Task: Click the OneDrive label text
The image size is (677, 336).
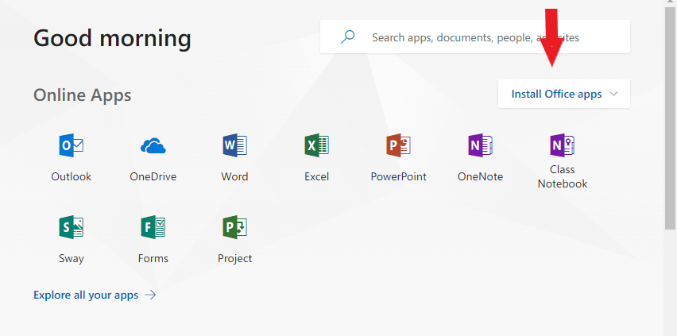Action: (153, 176)
